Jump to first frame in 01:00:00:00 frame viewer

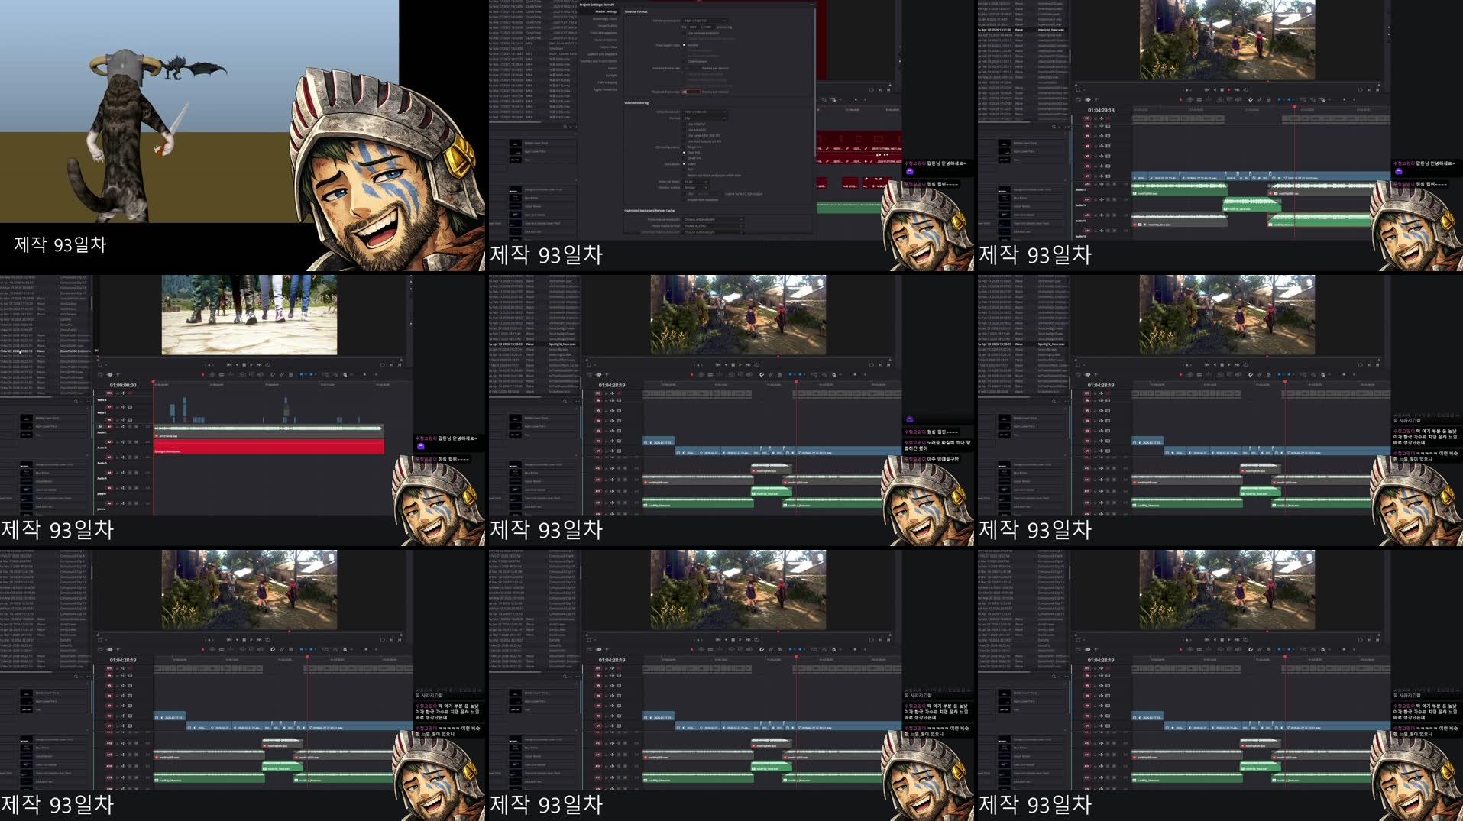pos(229,365)
